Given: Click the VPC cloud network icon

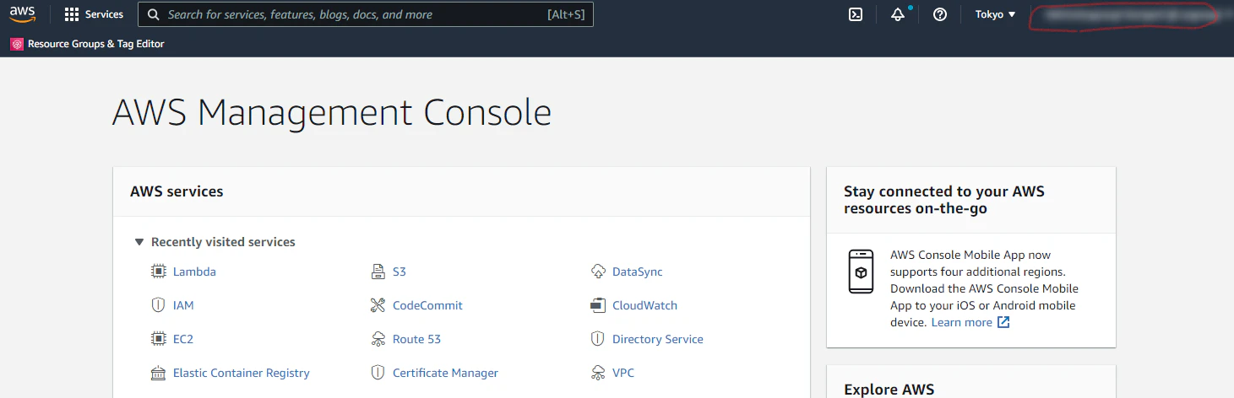Looking at the screenshot, I should click(x=598, y=373).
